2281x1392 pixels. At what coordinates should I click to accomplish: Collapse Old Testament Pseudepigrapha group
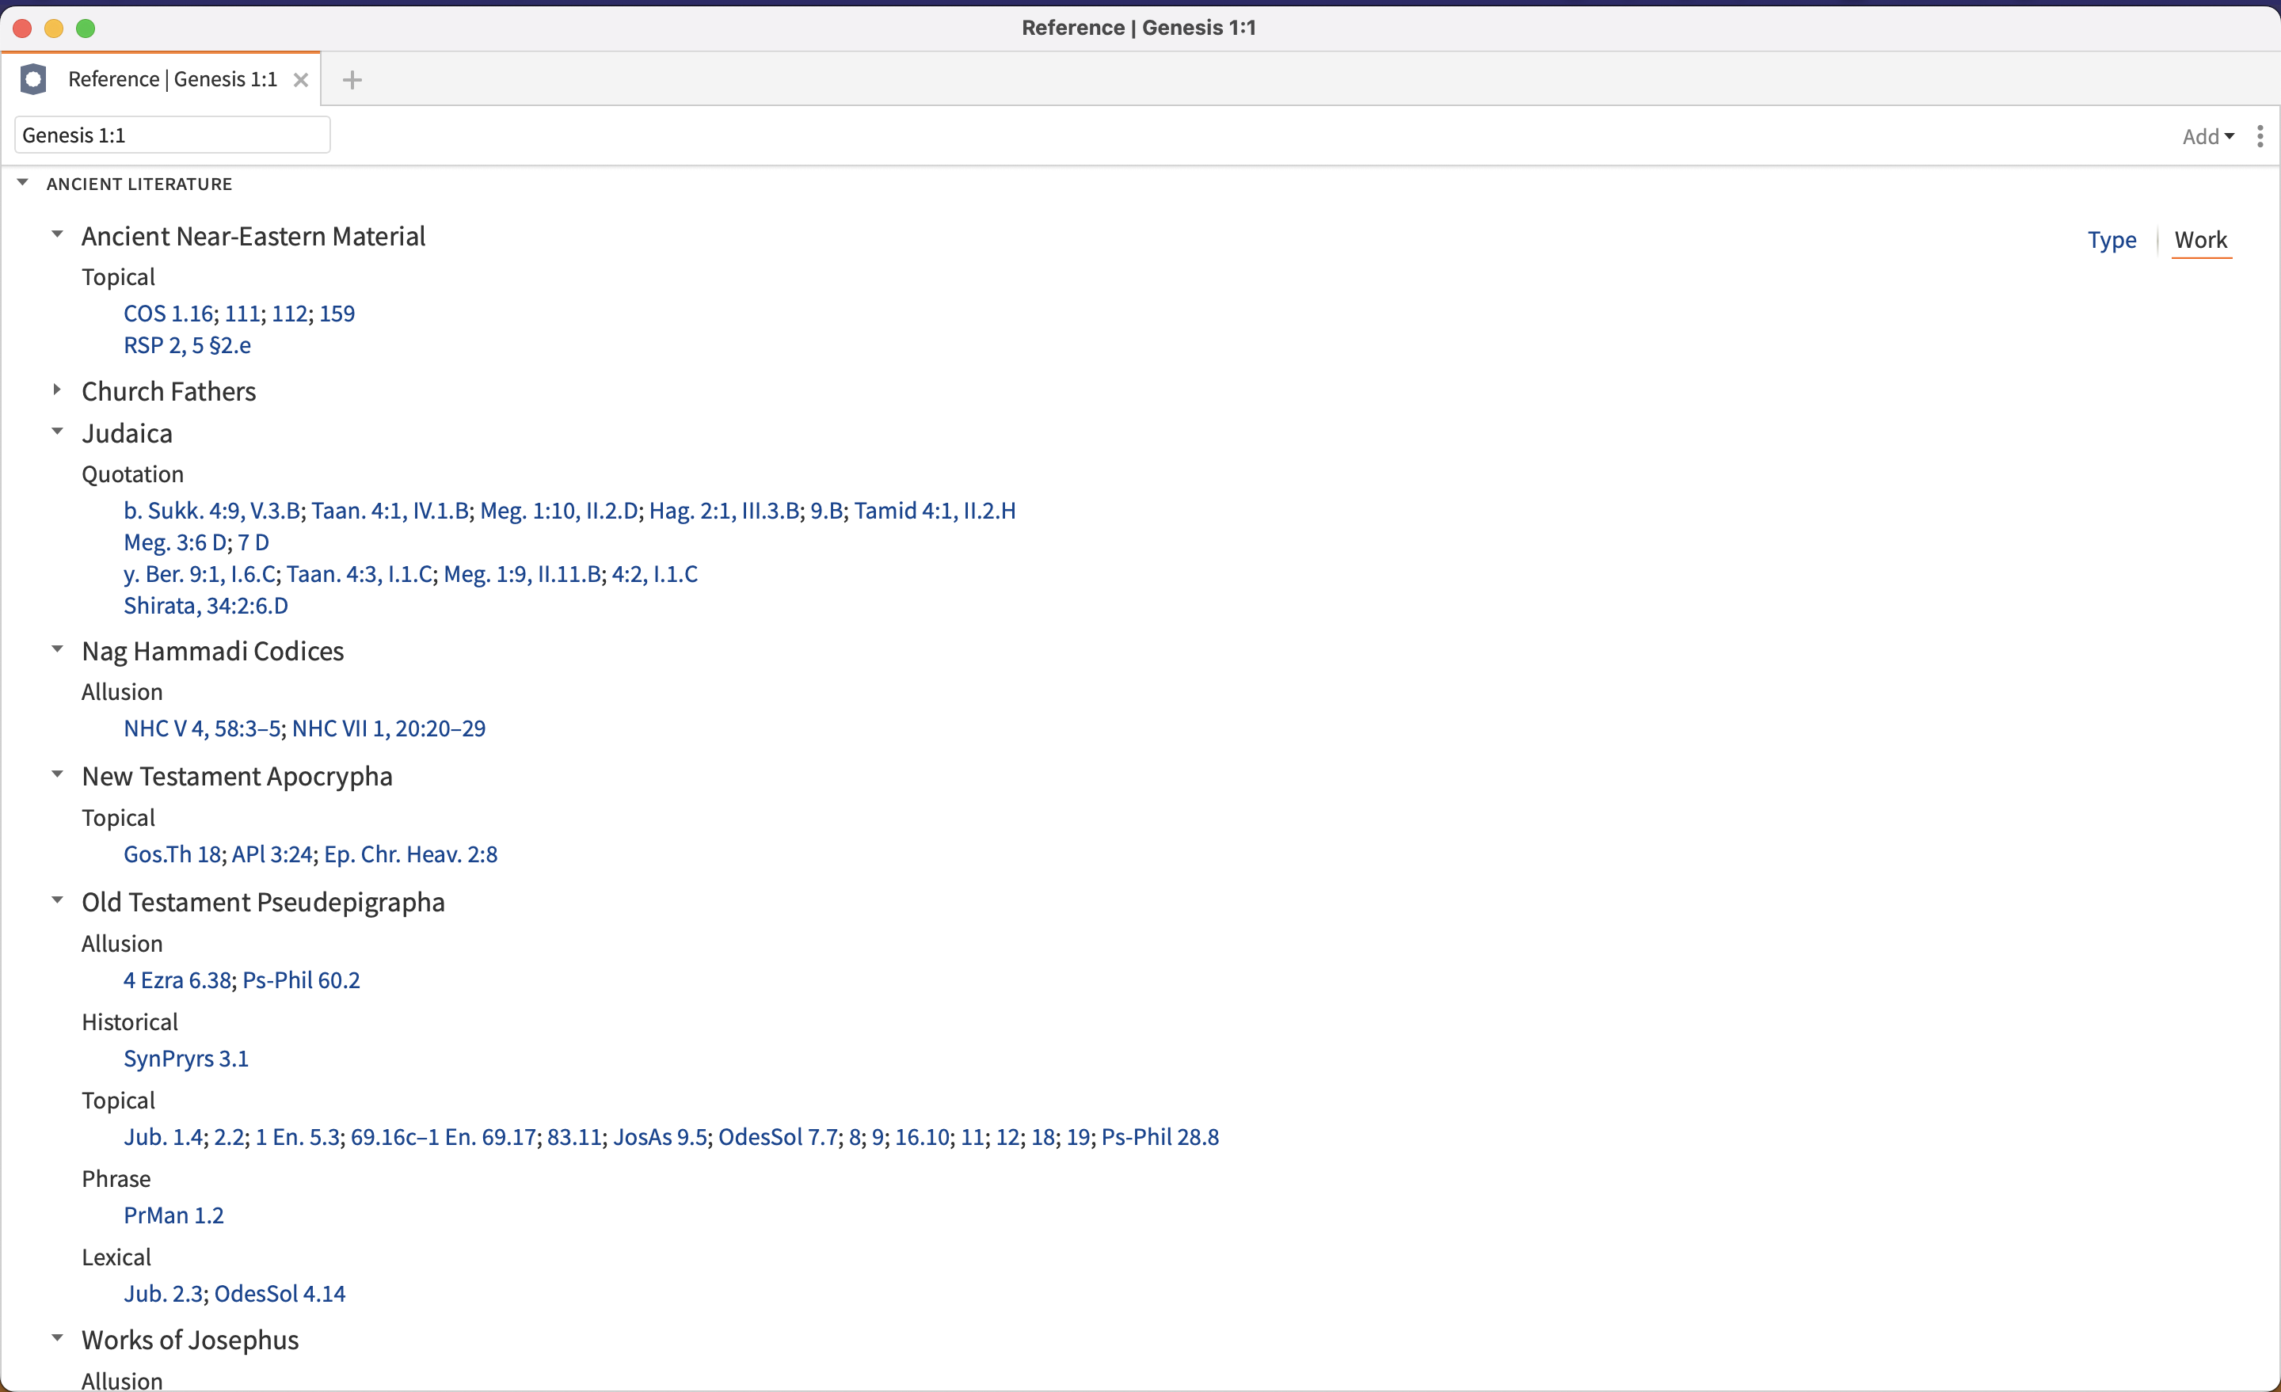click(x=57, y=900)
